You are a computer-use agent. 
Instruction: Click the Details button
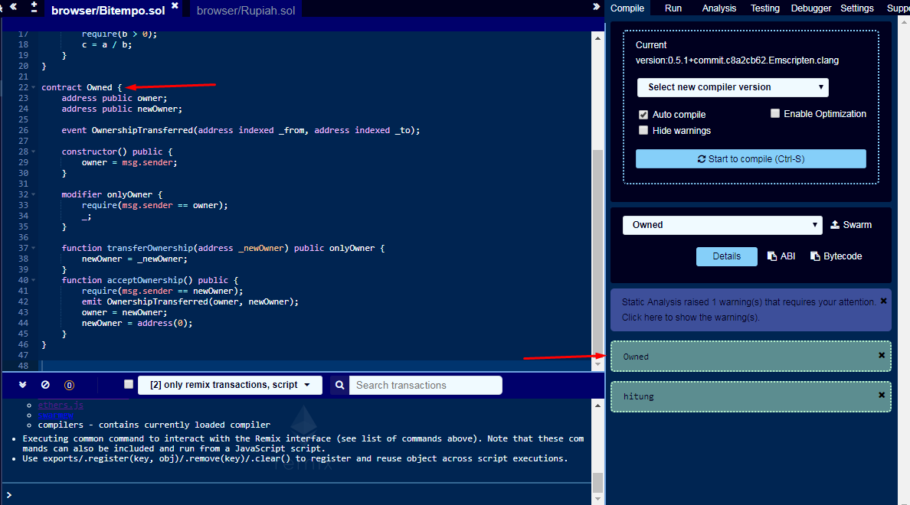coord(727,256)
